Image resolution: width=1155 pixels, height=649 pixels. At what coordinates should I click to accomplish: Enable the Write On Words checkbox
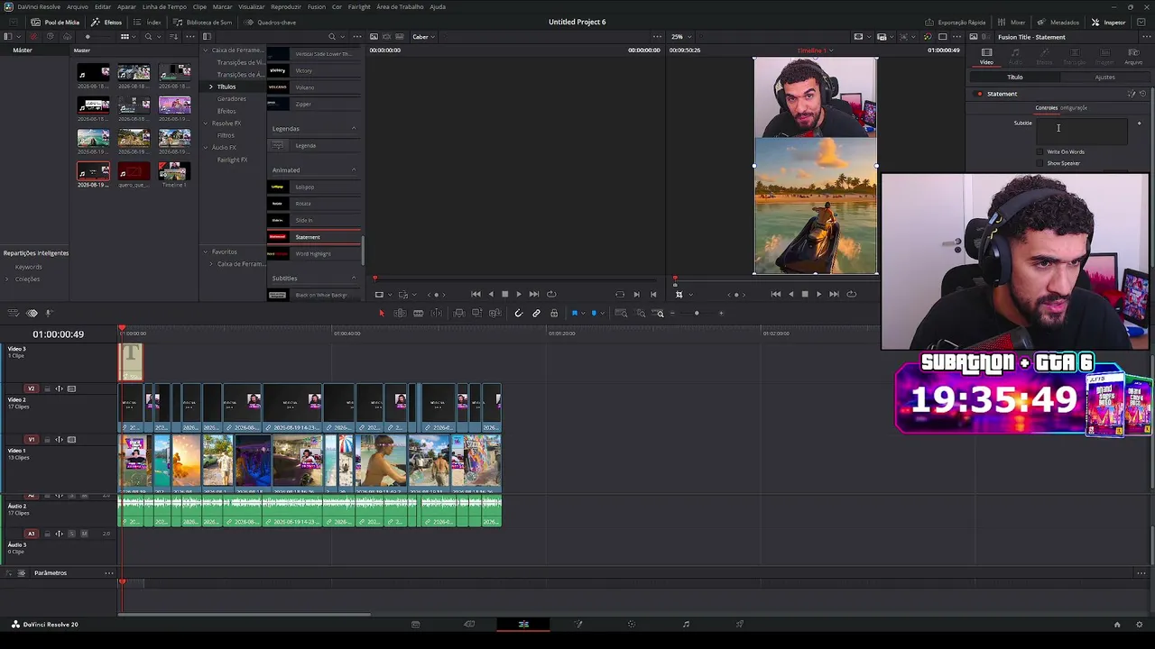click(x=1039, y=152)
